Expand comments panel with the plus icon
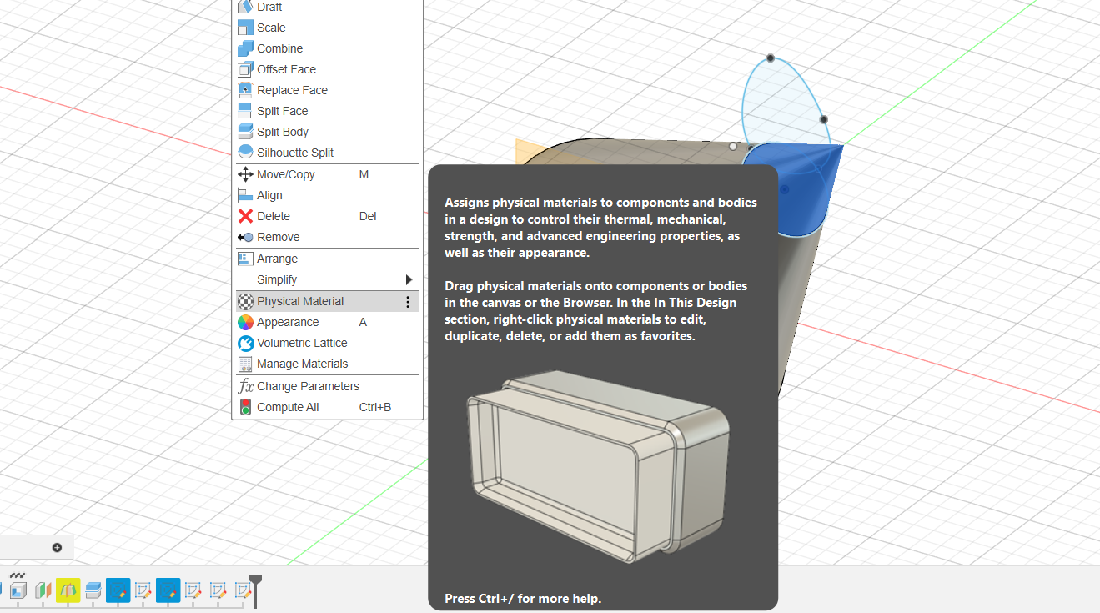Viewport: 1100px width, 613px height. coord(57,548)
